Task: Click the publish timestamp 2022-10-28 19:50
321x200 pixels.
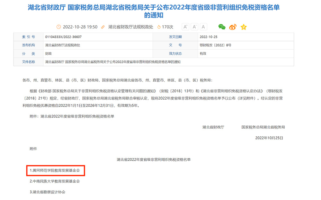Action: click(80, 27)
